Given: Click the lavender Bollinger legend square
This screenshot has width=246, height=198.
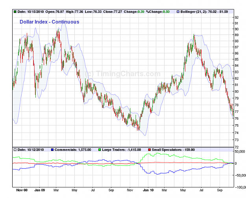Looking at the screenshot, I should [178, 12].
